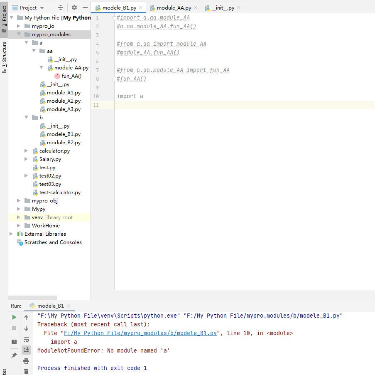Select the modele_B1.py editor tab

tap(119, 8)
